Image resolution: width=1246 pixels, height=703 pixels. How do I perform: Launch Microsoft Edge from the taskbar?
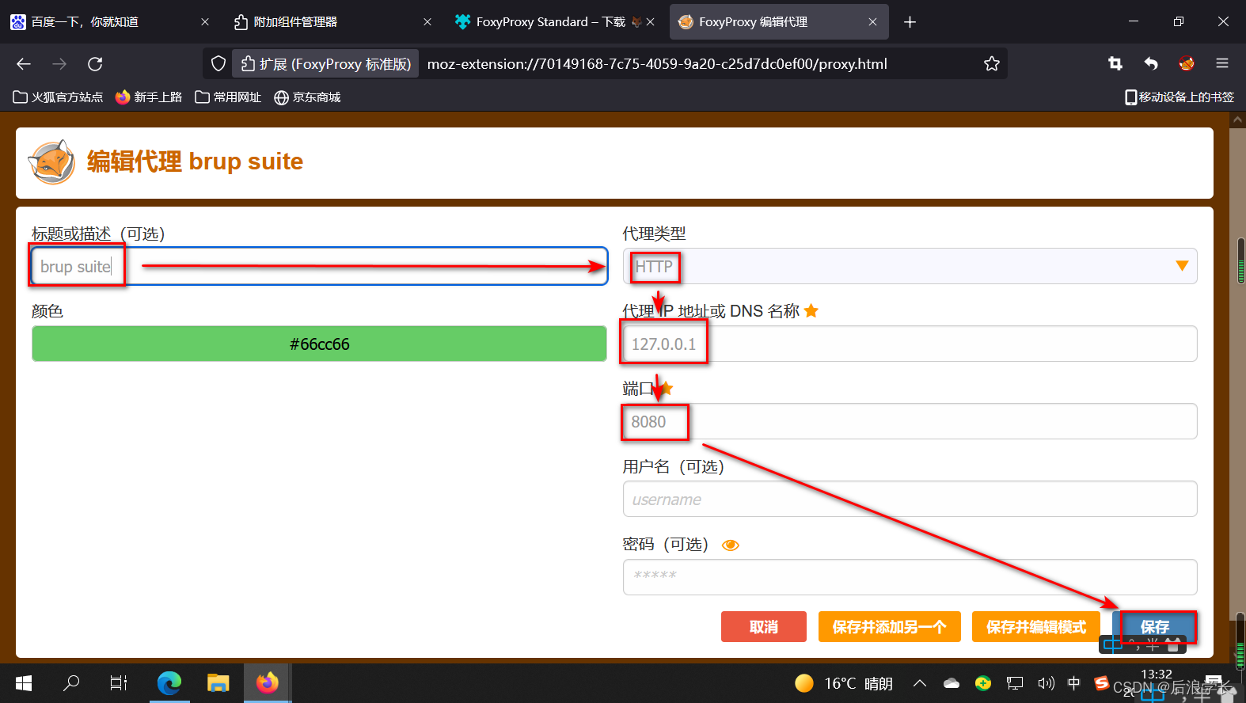pos(169,682)
